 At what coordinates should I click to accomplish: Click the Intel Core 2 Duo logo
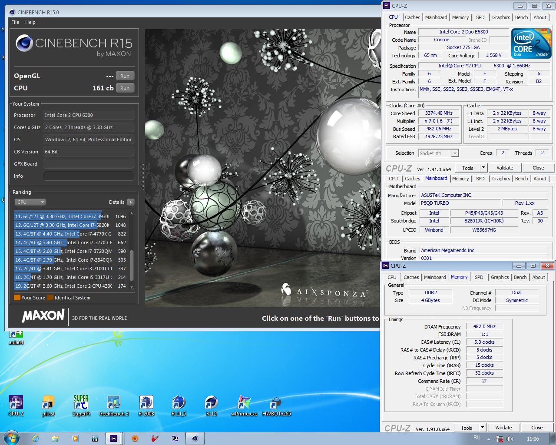(531, 43)
